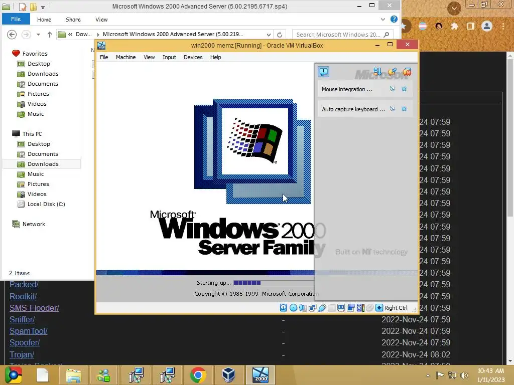Open the Spoofer/ directory link

click(25, 342)
